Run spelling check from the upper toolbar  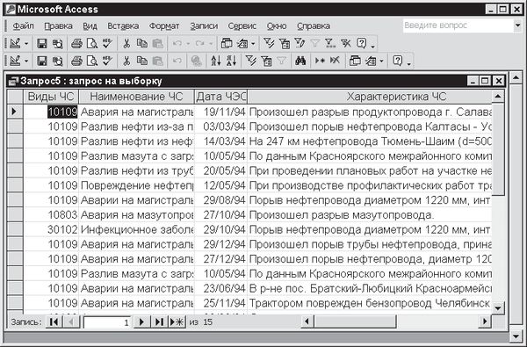pyautogui.click(x=107, y=43)
